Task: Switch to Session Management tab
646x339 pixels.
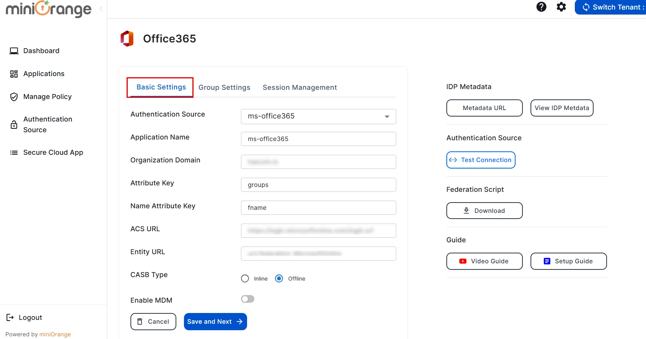Action: [300, 88]
